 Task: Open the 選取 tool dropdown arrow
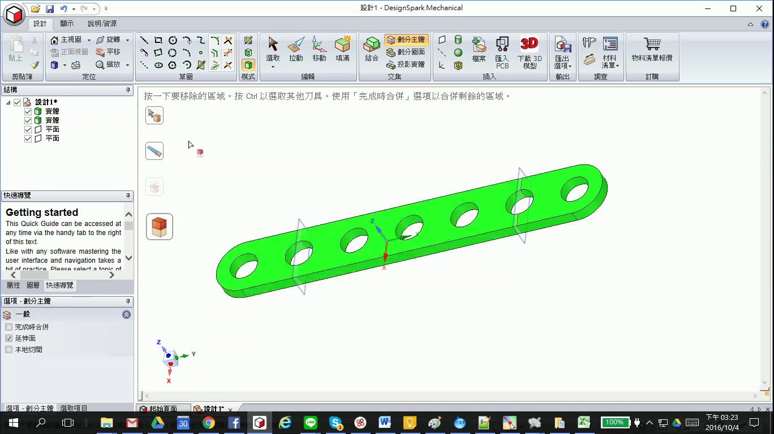click(x=273, y=67)
